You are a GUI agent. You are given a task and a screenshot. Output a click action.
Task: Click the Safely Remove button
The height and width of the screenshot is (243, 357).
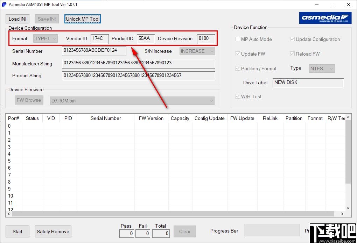click(53, 231)
